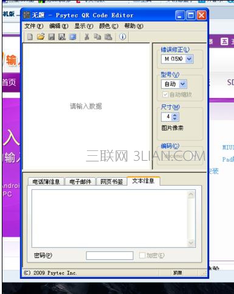Click the 密码 password input field

coord(109,256)
